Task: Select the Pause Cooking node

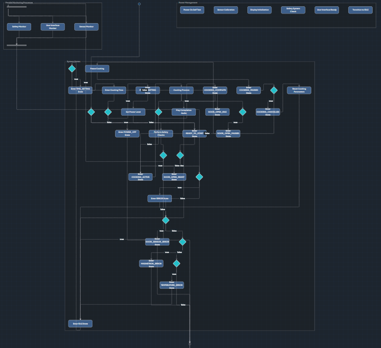Action: 97,69
